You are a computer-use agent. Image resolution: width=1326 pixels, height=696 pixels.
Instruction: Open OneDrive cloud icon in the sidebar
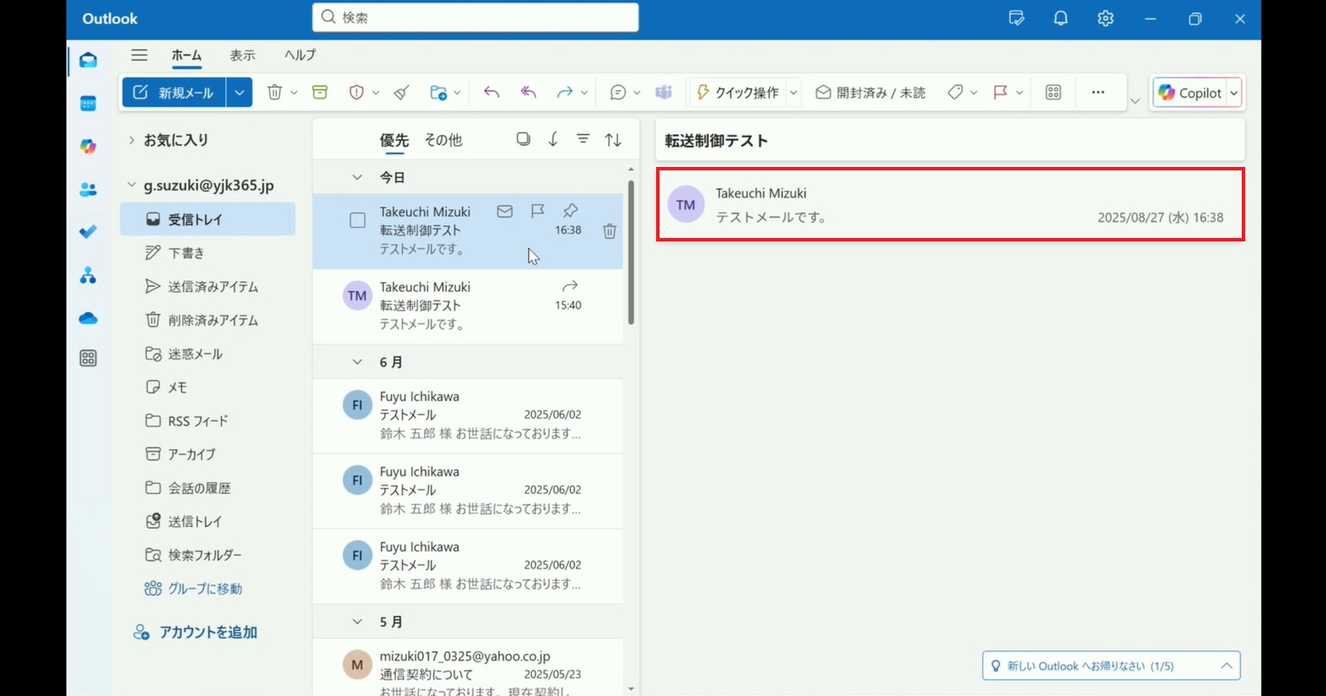tap(88, 319)
